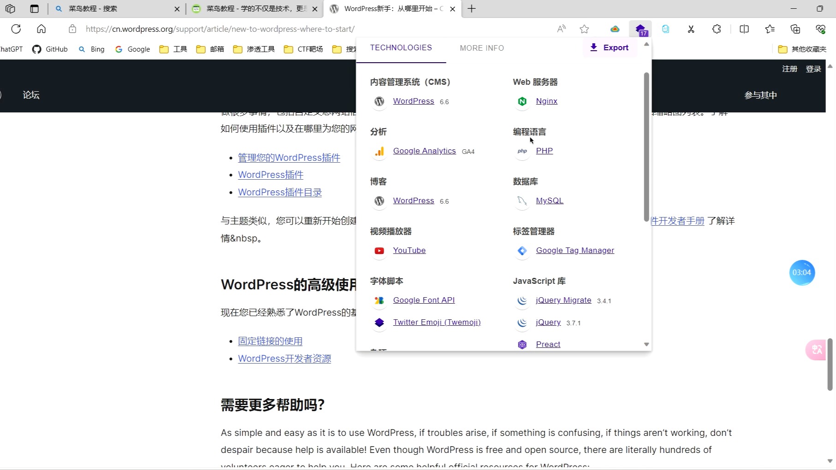Click 注册 in the site header
Viewport: 836px width, 470px height.
pyautogui.click(x=790, y=69)
